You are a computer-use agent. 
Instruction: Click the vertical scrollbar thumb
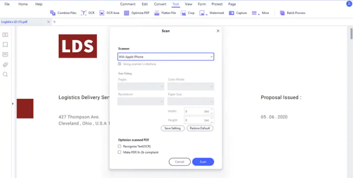[x=351, y=34]
